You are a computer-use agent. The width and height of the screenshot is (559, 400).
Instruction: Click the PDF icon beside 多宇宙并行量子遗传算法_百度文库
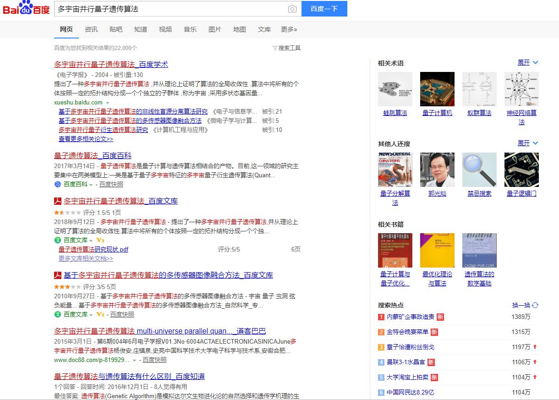pyautogui.click(x=58, y=201)
